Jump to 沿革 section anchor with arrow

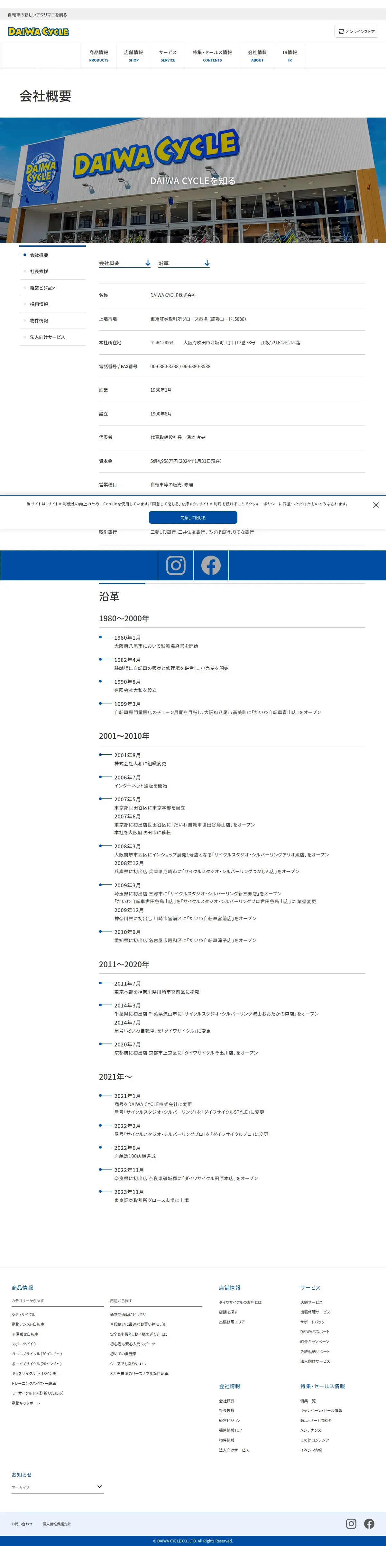(184, 263)
